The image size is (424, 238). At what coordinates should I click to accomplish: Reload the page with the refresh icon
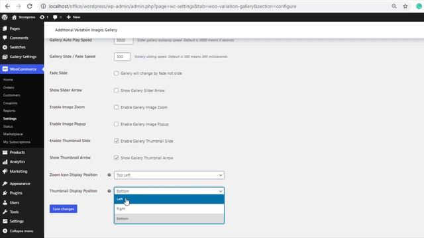coord(29,6)
